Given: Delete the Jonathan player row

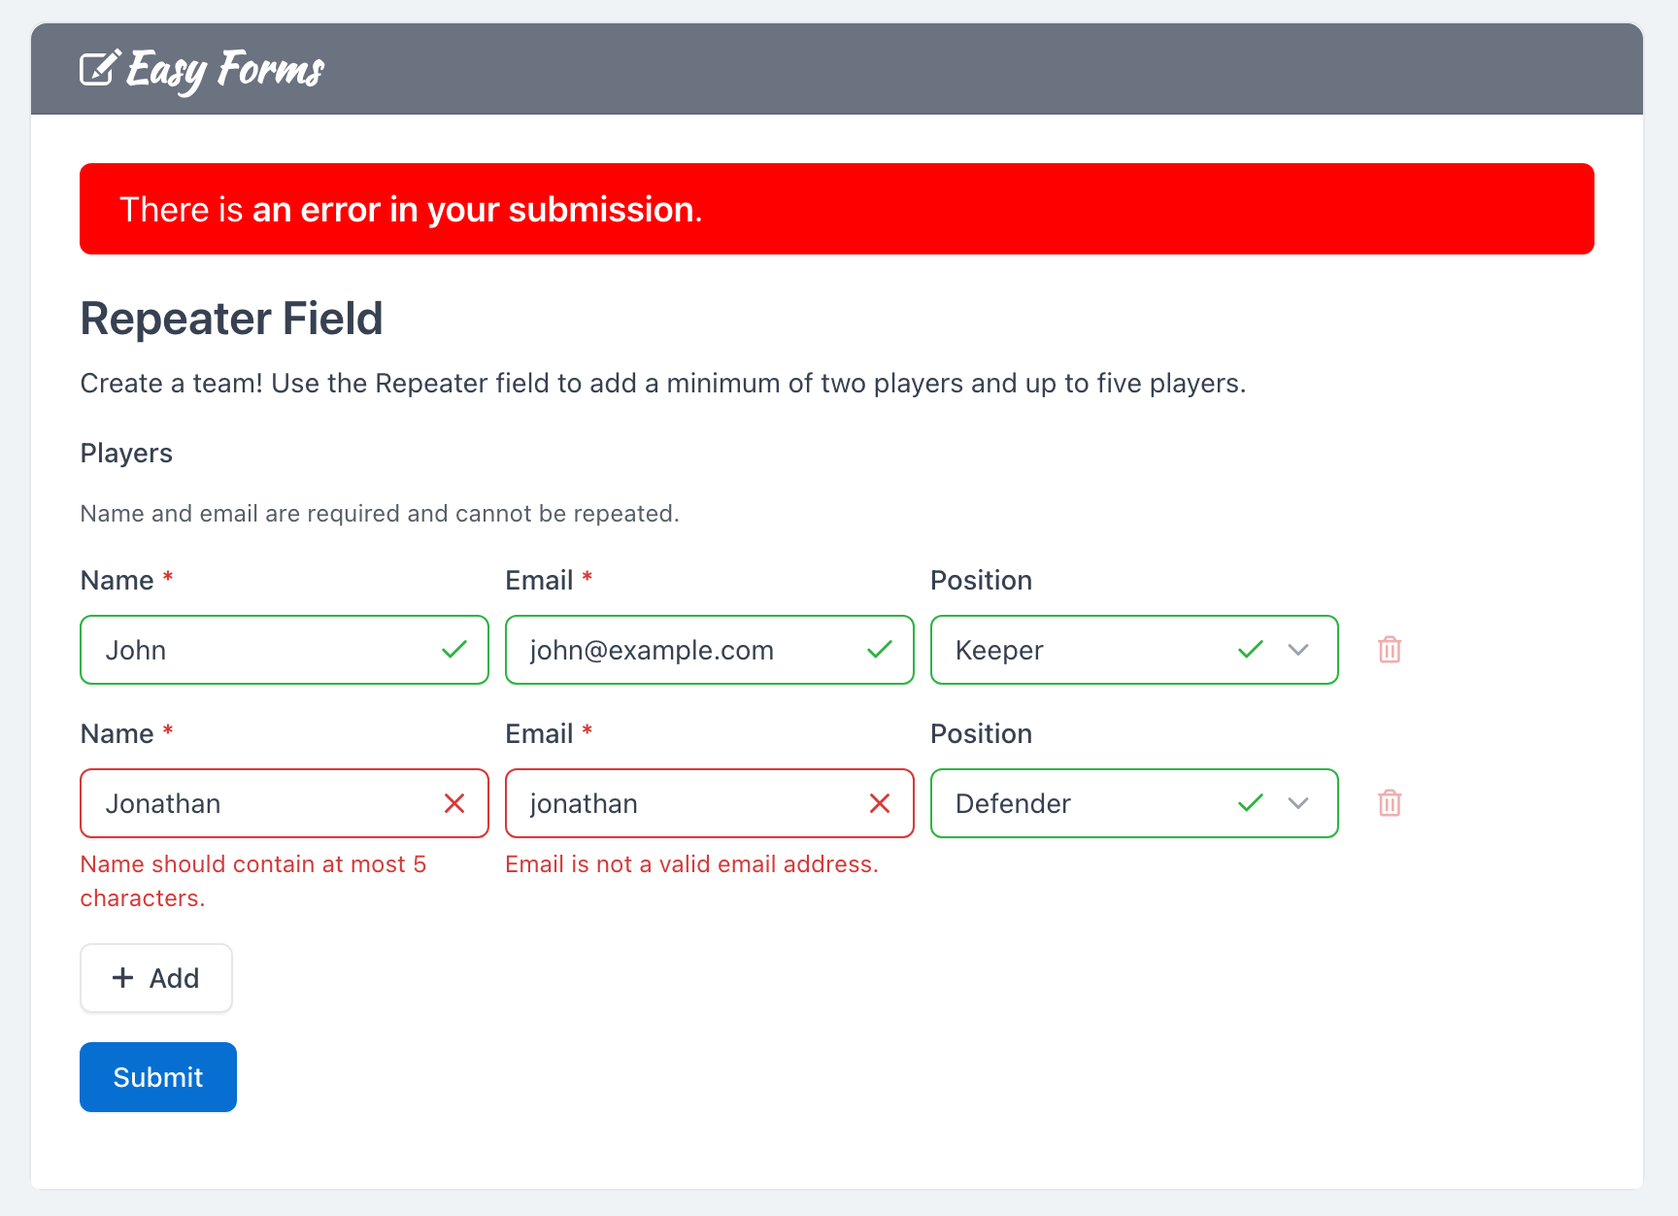Looking at the screenshot, I should pyautogui.click(x=1390, y=803).
